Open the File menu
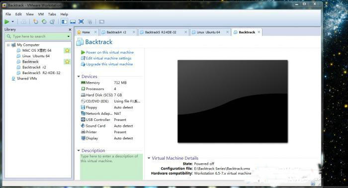This screenshot has width=348, height=188. [8, 14]
